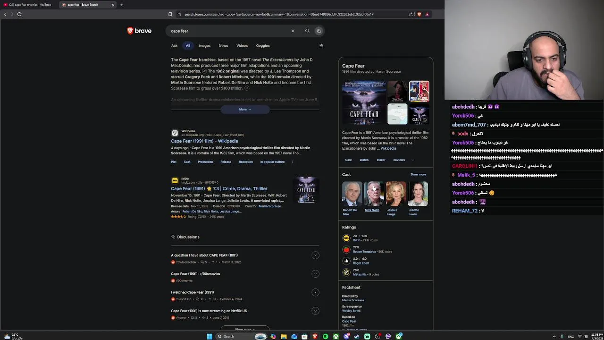The width and height of the screenshot is (604, 340).
Task: Expand 'now streaming on Netflix US' discussion
Action: point(315,311)
